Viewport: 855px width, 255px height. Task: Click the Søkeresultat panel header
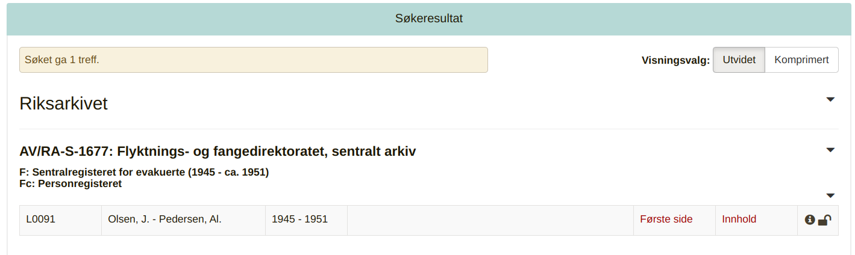(428, 19)
